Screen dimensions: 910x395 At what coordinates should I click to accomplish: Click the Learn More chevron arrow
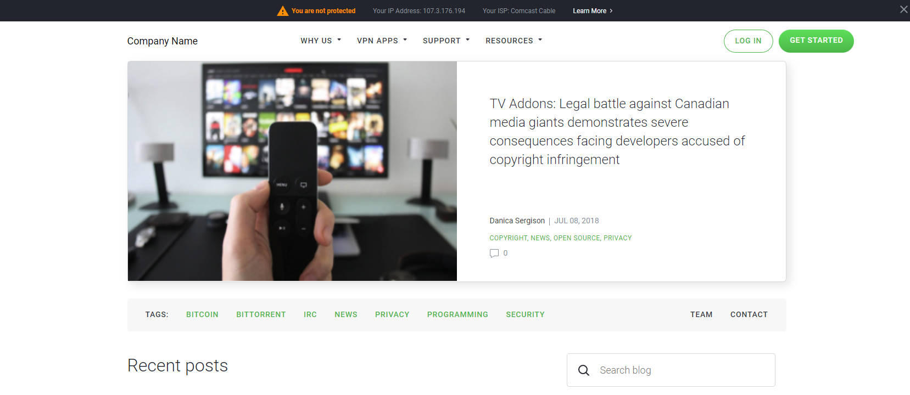point(611,11)
